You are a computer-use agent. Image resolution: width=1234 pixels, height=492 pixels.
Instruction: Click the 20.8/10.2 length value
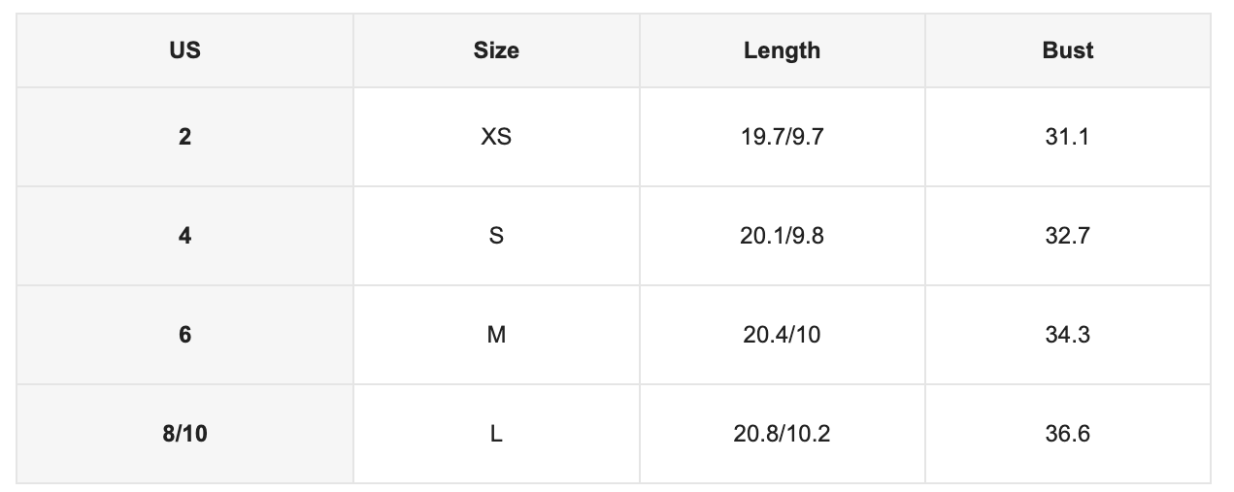[783, 434]
